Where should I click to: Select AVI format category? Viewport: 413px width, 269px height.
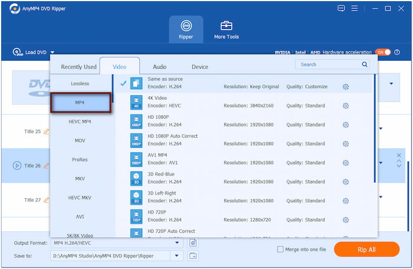click(x=80, y=216)
